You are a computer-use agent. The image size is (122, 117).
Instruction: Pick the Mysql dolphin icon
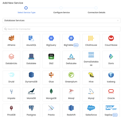[x=91, y=91]
